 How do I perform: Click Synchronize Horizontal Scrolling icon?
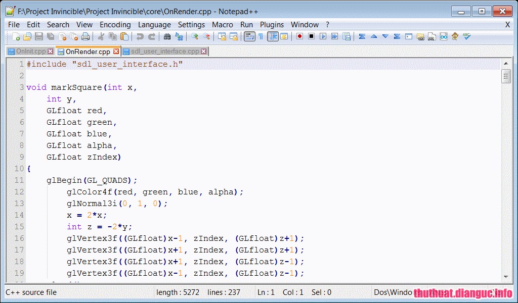[234, 36]
